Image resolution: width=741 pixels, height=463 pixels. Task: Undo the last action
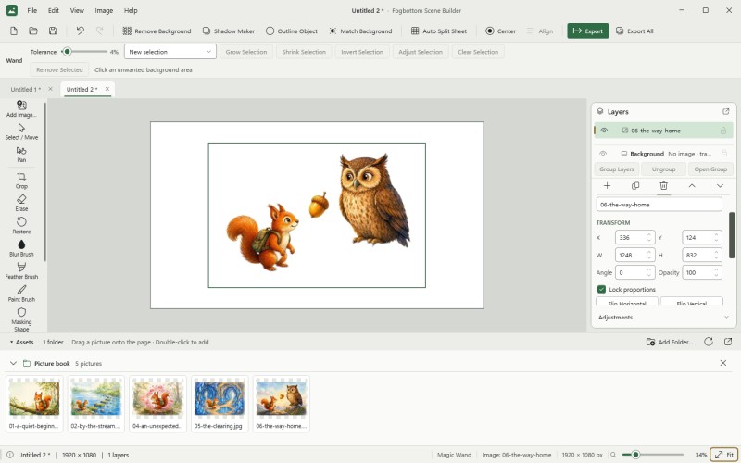click(81, 31)
